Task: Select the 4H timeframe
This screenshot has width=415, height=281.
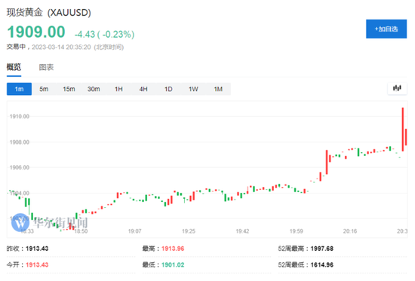Action: [x=143, y=89]
